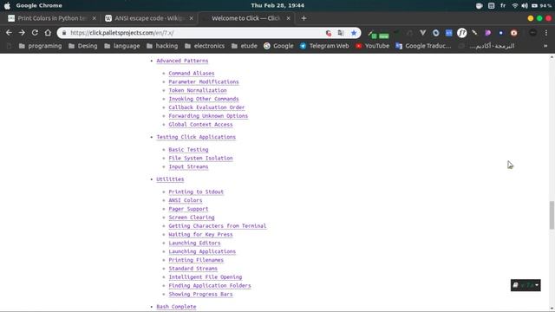The height and width of the screenshot is (312, 555).
Task: Follow the 'Global Context Access' link
Action: pyautogui.click(x=200, y=125)
